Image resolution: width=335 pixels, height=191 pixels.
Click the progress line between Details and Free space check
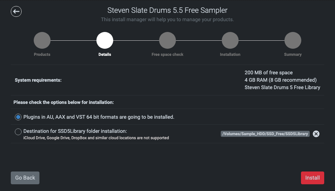coord(136,40)
